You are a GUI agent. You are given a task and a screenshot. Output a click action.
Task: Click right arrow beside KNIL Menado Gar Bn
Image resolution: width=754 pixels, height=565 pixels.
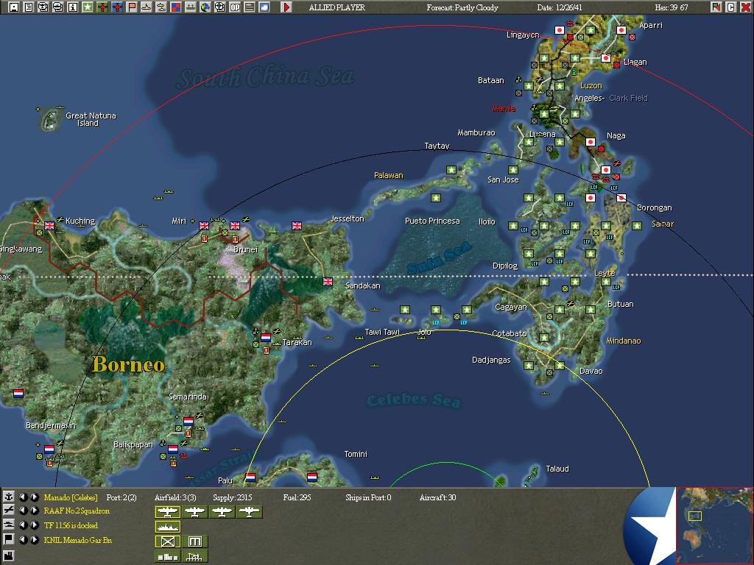(34, 539)
